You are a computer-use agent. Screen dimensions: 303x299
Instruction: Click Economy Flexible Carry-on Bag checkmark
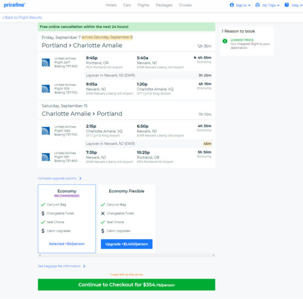tap(103, 204)
